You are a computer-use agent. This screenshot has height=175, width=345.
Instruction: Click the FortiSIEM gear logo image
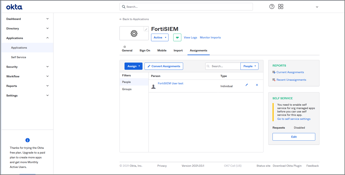[134, 33]
